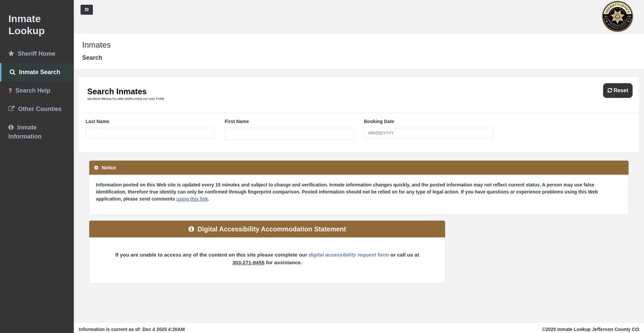Click the external link icon for Other Counties
Image resolution: width=644 pixels, height=333 pixels.
(x=11, y=109)
